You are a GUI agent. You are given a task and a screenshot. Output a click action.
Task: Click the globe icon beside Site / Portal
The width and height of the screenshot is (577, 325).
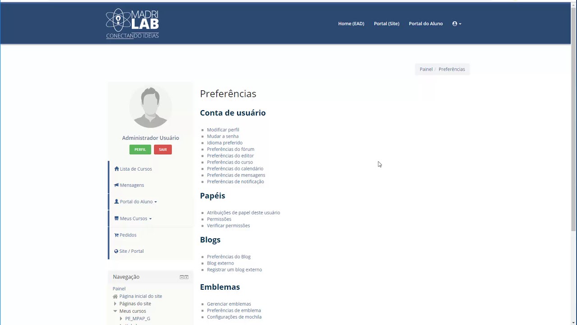tap(116, 251)
